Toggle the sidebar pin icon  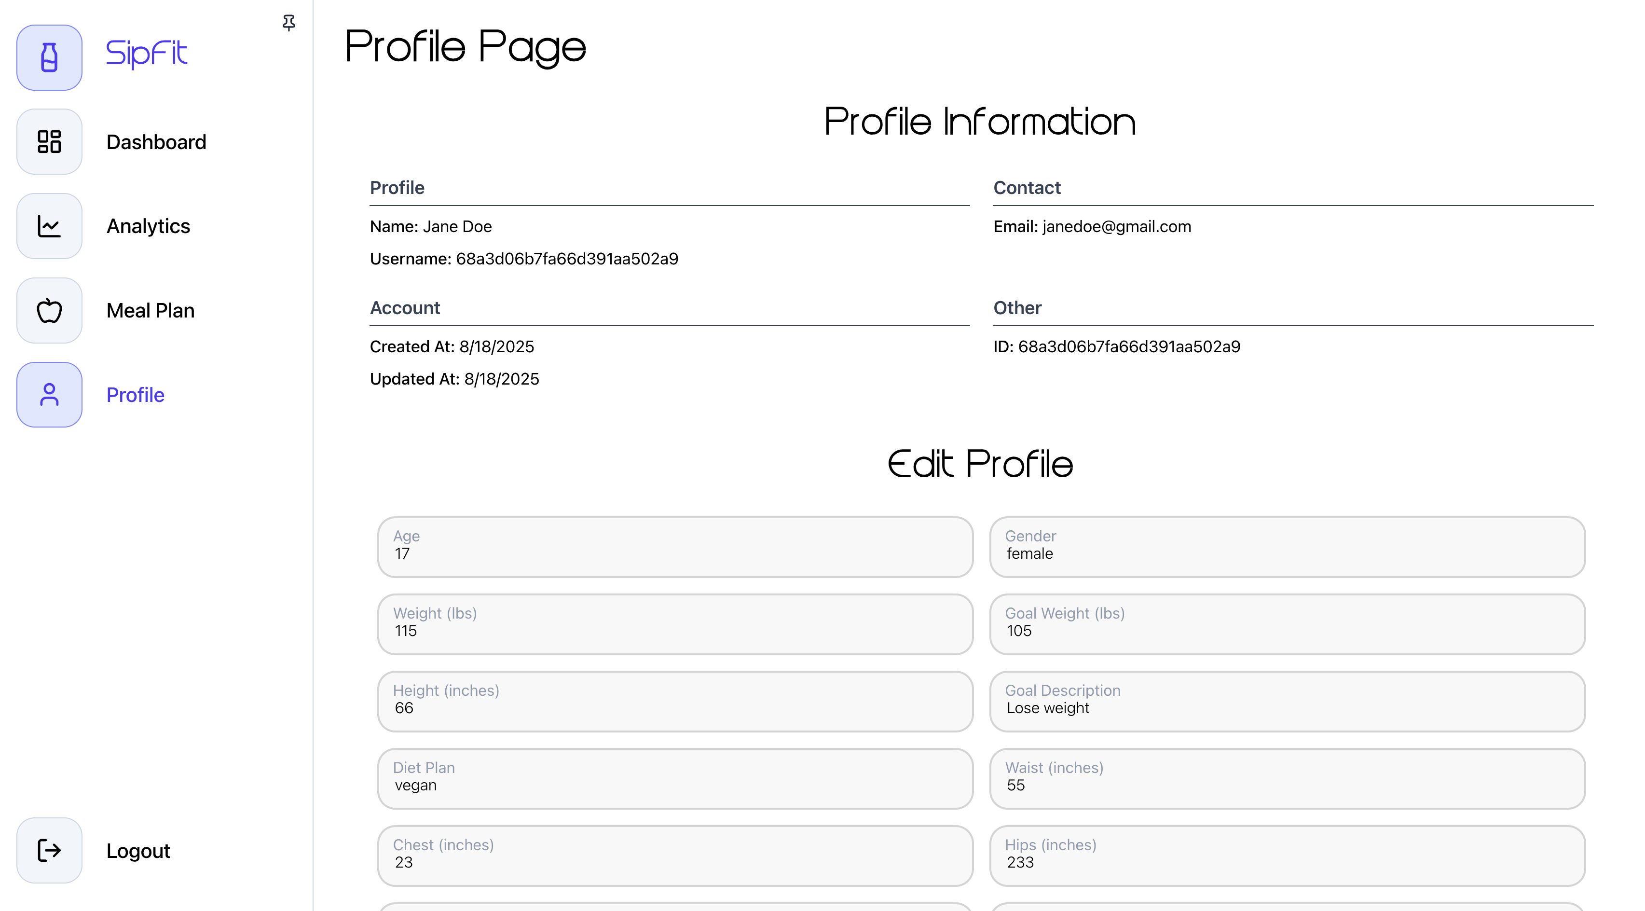tap(288, 23)
